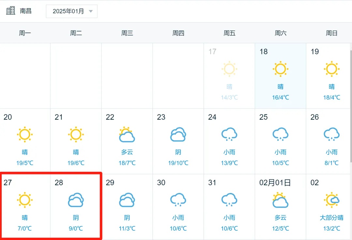Open the 2025年01月 month dropdown

71,11
